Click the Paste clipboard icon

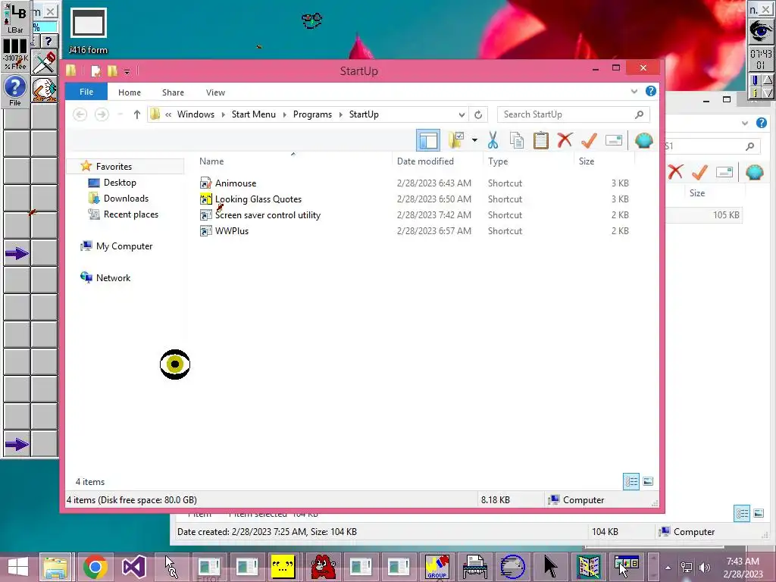pyautogui.click(x=540, y=140)
